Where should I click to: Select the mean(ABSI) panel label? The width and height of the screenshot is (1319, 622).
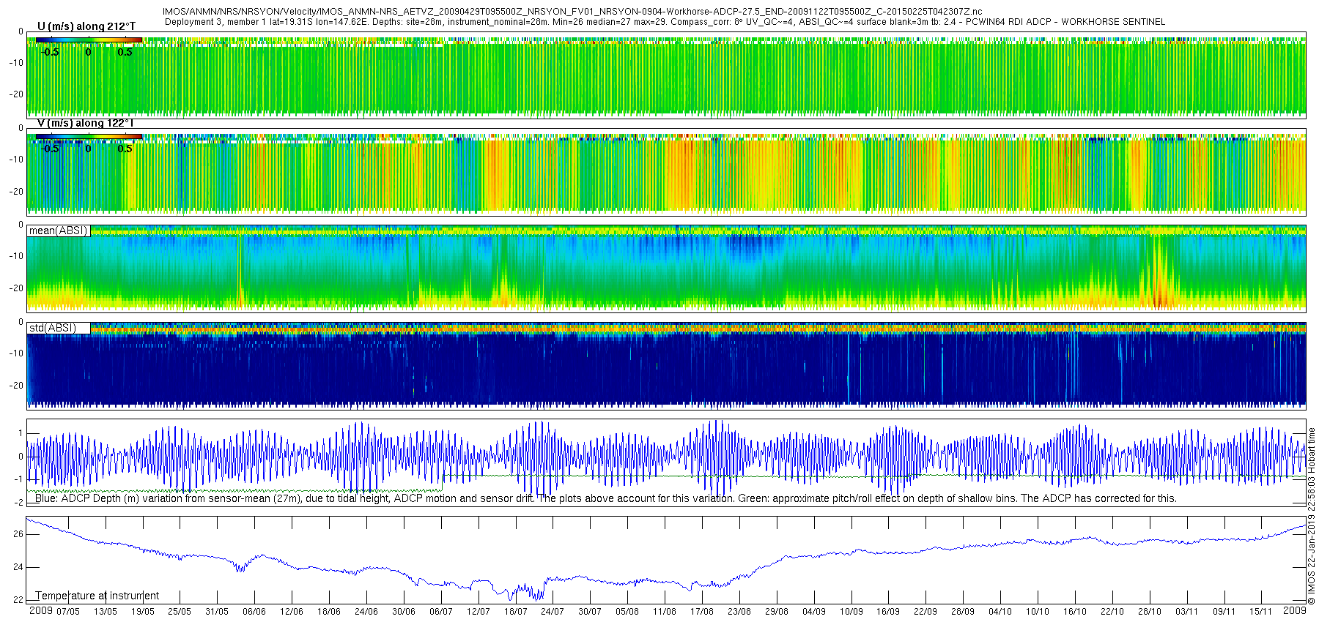59,231
